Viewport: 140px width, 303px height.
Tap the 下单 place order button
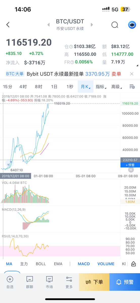[x=94, y=282]
